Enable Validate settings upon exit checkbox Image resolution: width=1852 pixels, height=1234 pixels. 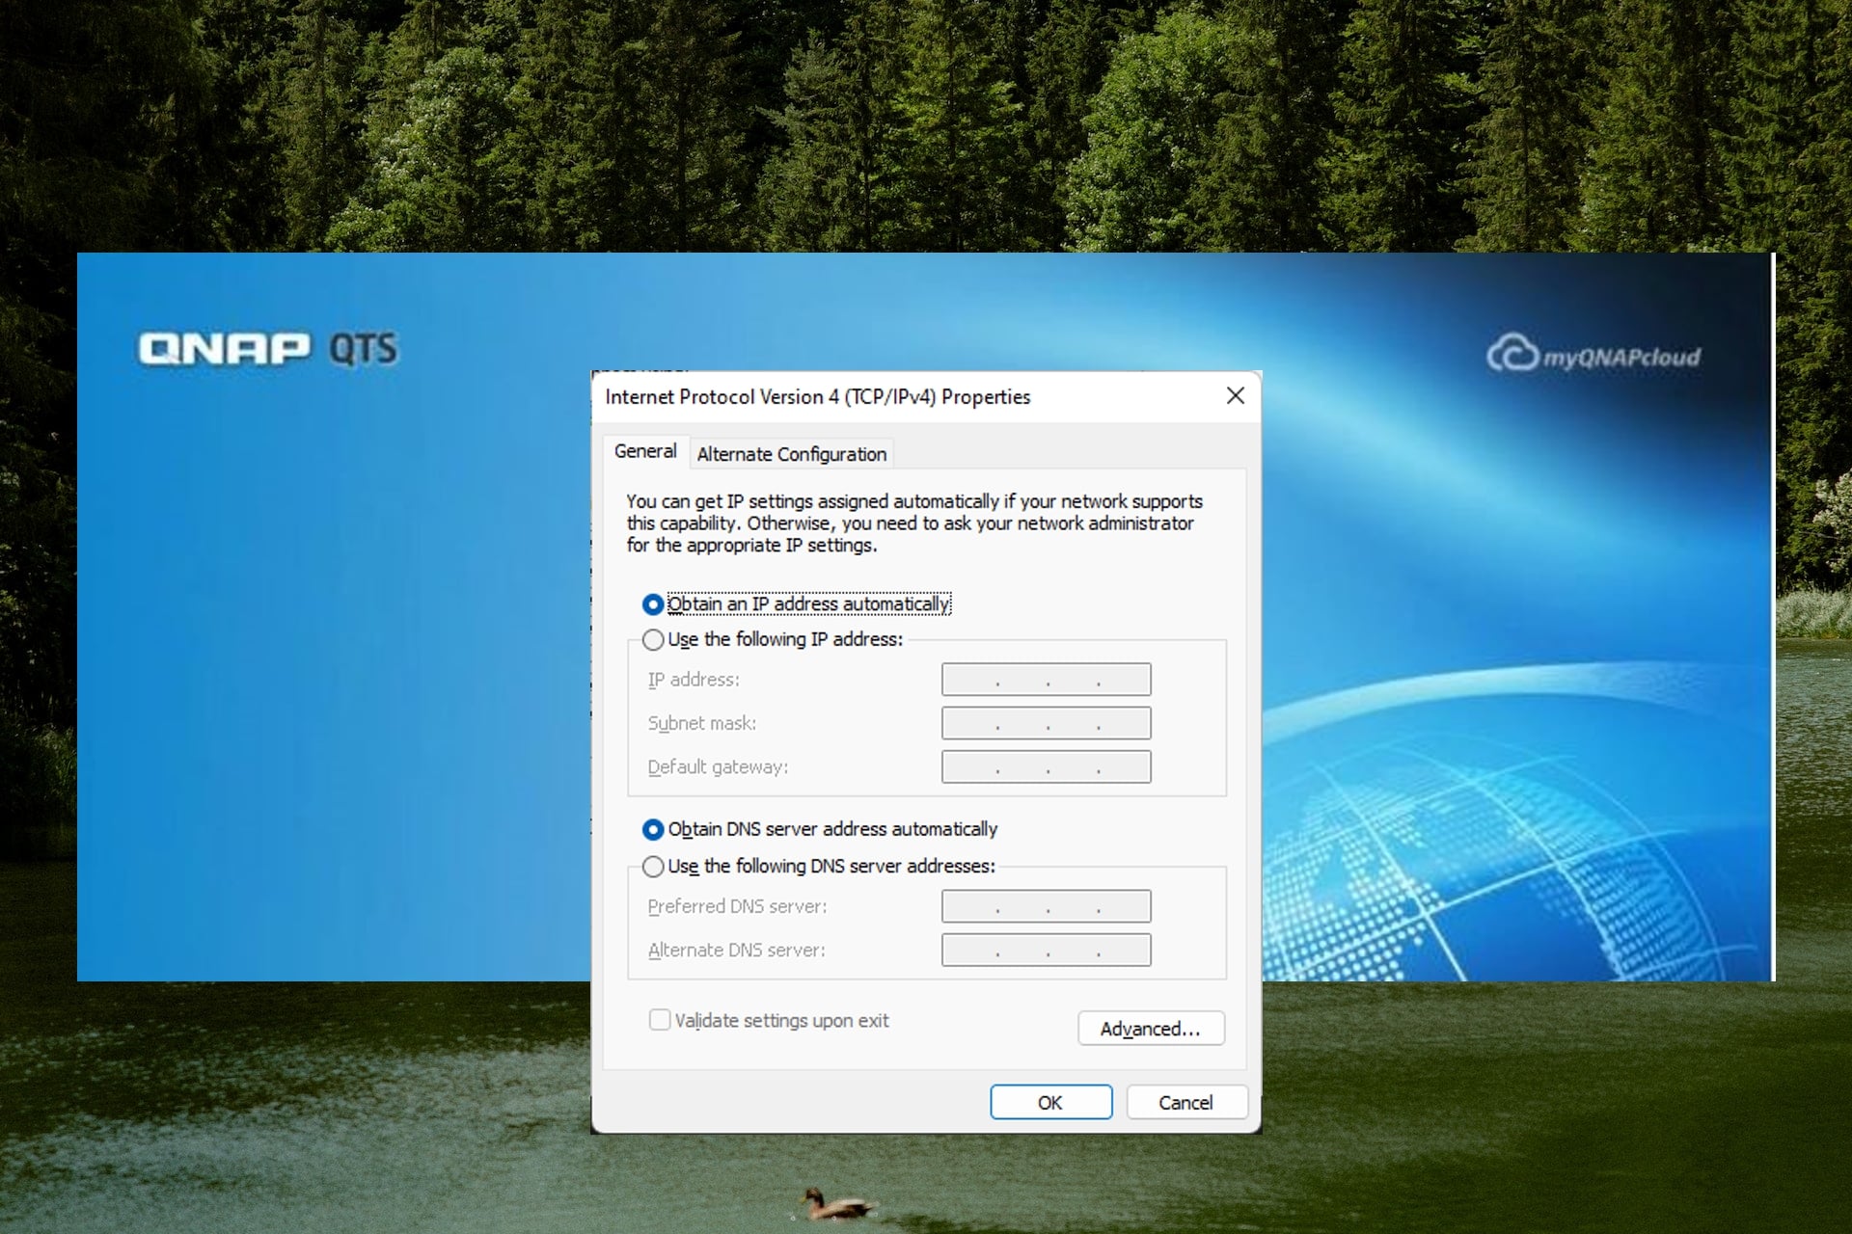[660, 1020]
